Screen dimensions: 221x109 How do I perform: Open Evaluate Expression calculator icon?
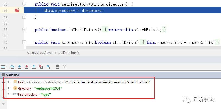click(x=57, y=67)
